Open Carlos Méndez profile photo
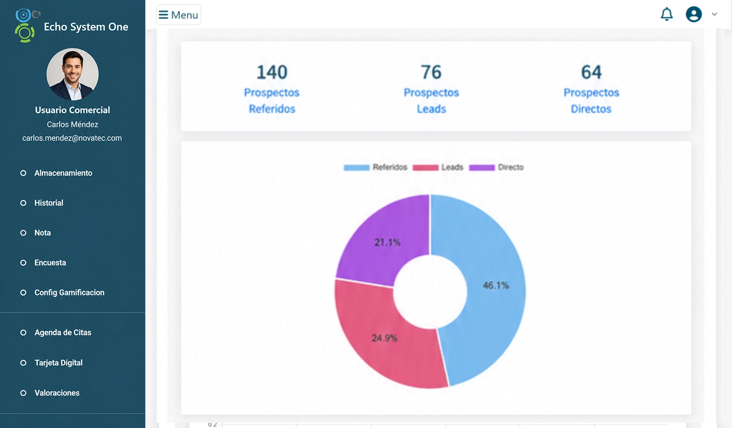Screen dimensions: 732x428 [x=72, y=75]
